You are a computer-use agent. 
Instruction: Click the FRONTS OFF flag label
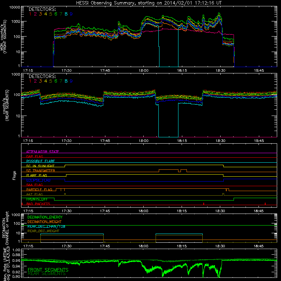tap(37, 199)
